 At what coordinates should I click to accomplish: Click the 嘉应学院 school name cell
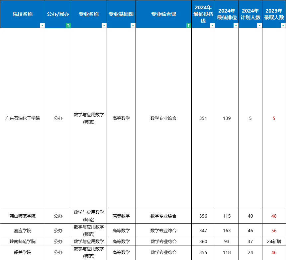[23, 231]
